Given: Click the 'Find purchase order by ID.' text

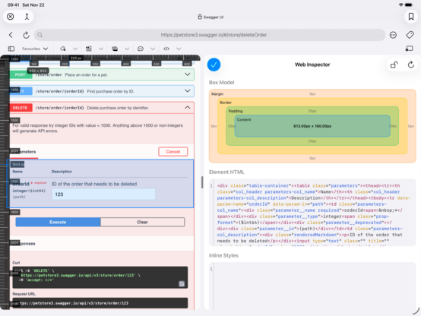Looking at the screenshot, I should tap(110, 91).
